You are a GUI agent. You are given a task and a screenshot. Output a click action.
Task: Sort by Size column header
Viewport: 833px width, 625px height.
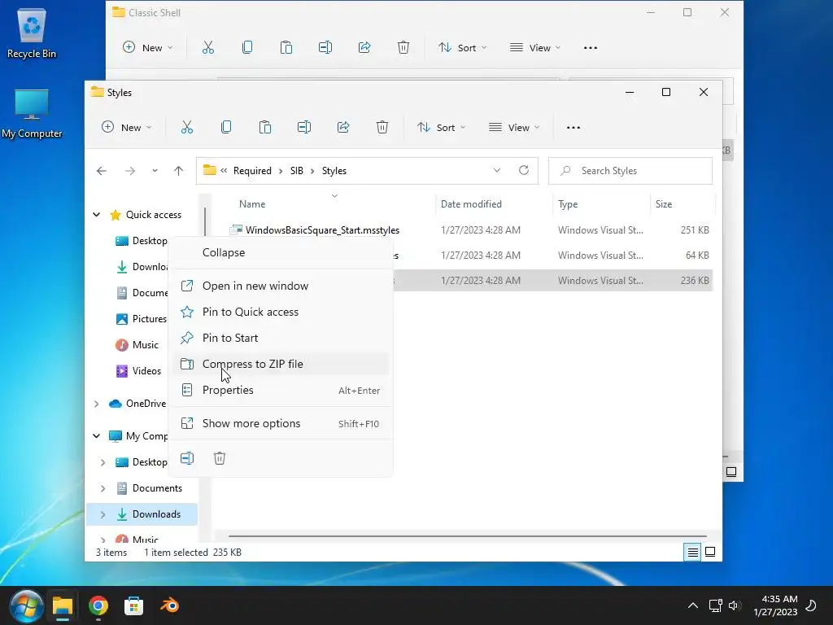(664, 204)
